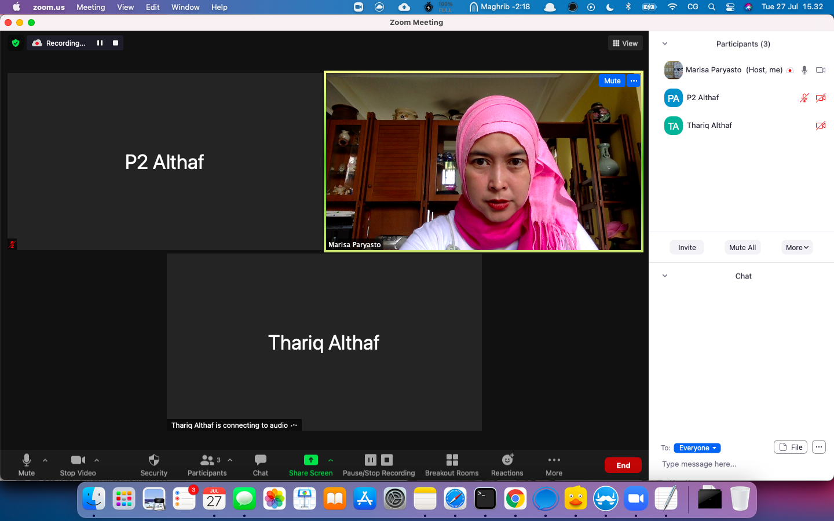Open share screen options arrow
The image size is (834, 521).
[x=331, y=460]
